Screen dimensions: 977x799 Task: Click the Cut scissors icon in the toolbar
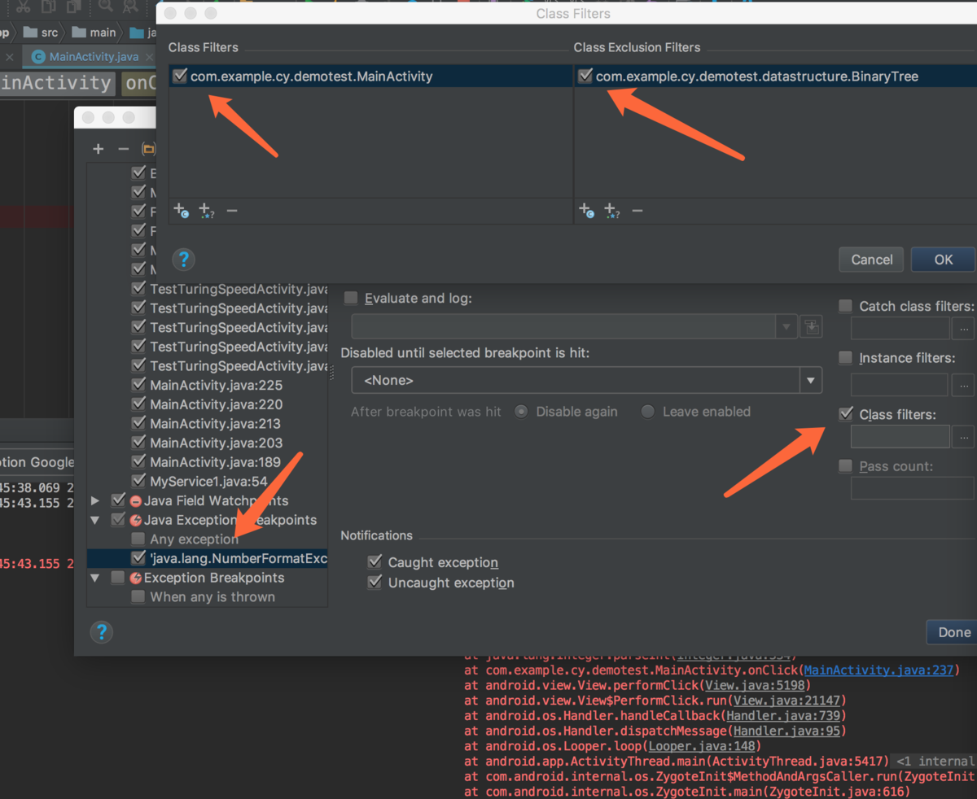22,8
